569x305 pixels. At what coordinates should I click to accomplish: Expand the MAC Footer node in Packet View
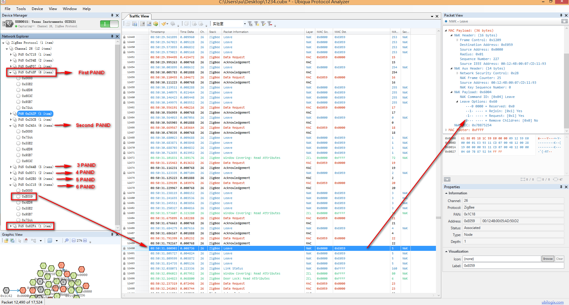coord(446,130)
